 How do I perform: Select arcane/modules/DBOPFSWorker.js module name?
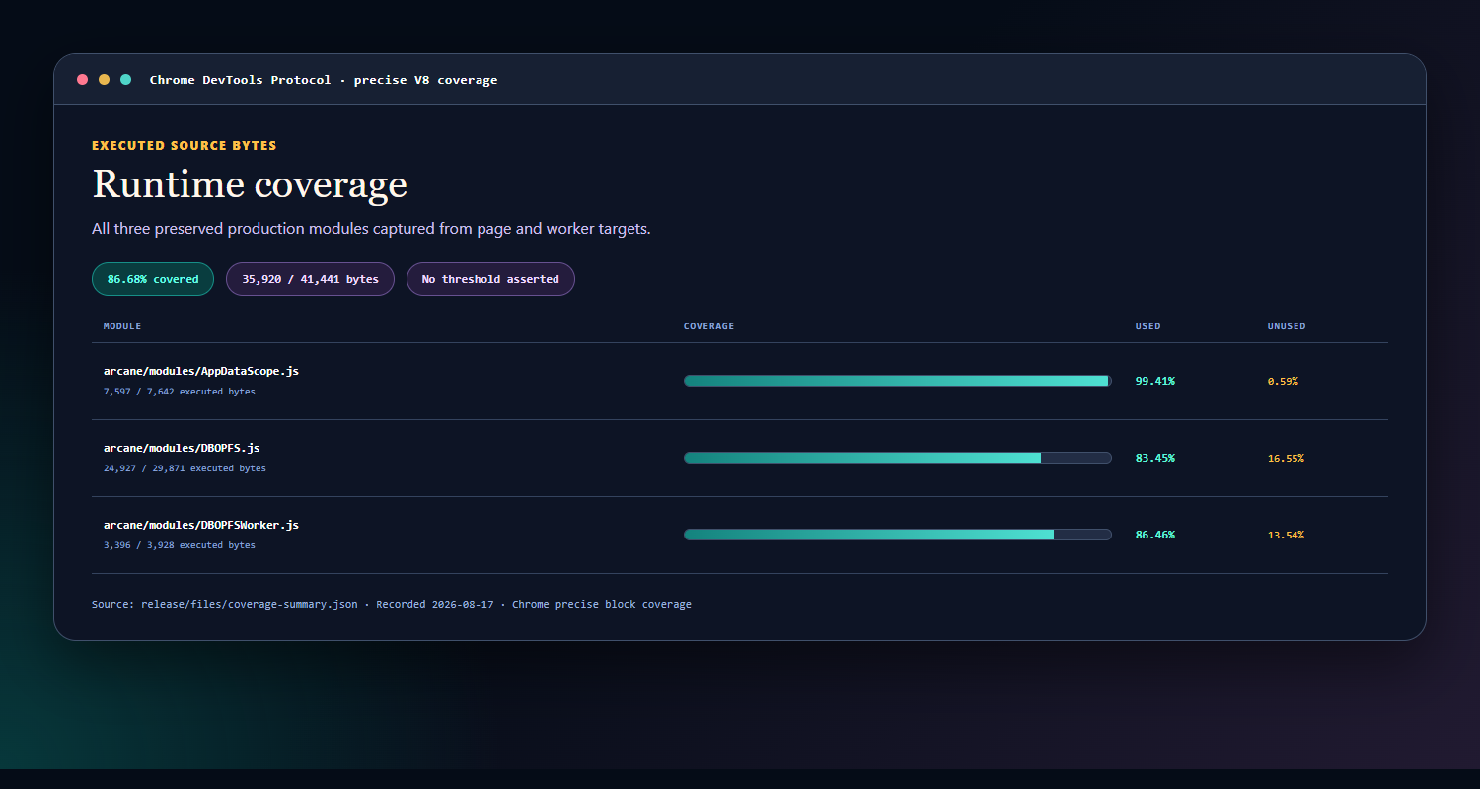pyautogui.click(x=201, y=526)
